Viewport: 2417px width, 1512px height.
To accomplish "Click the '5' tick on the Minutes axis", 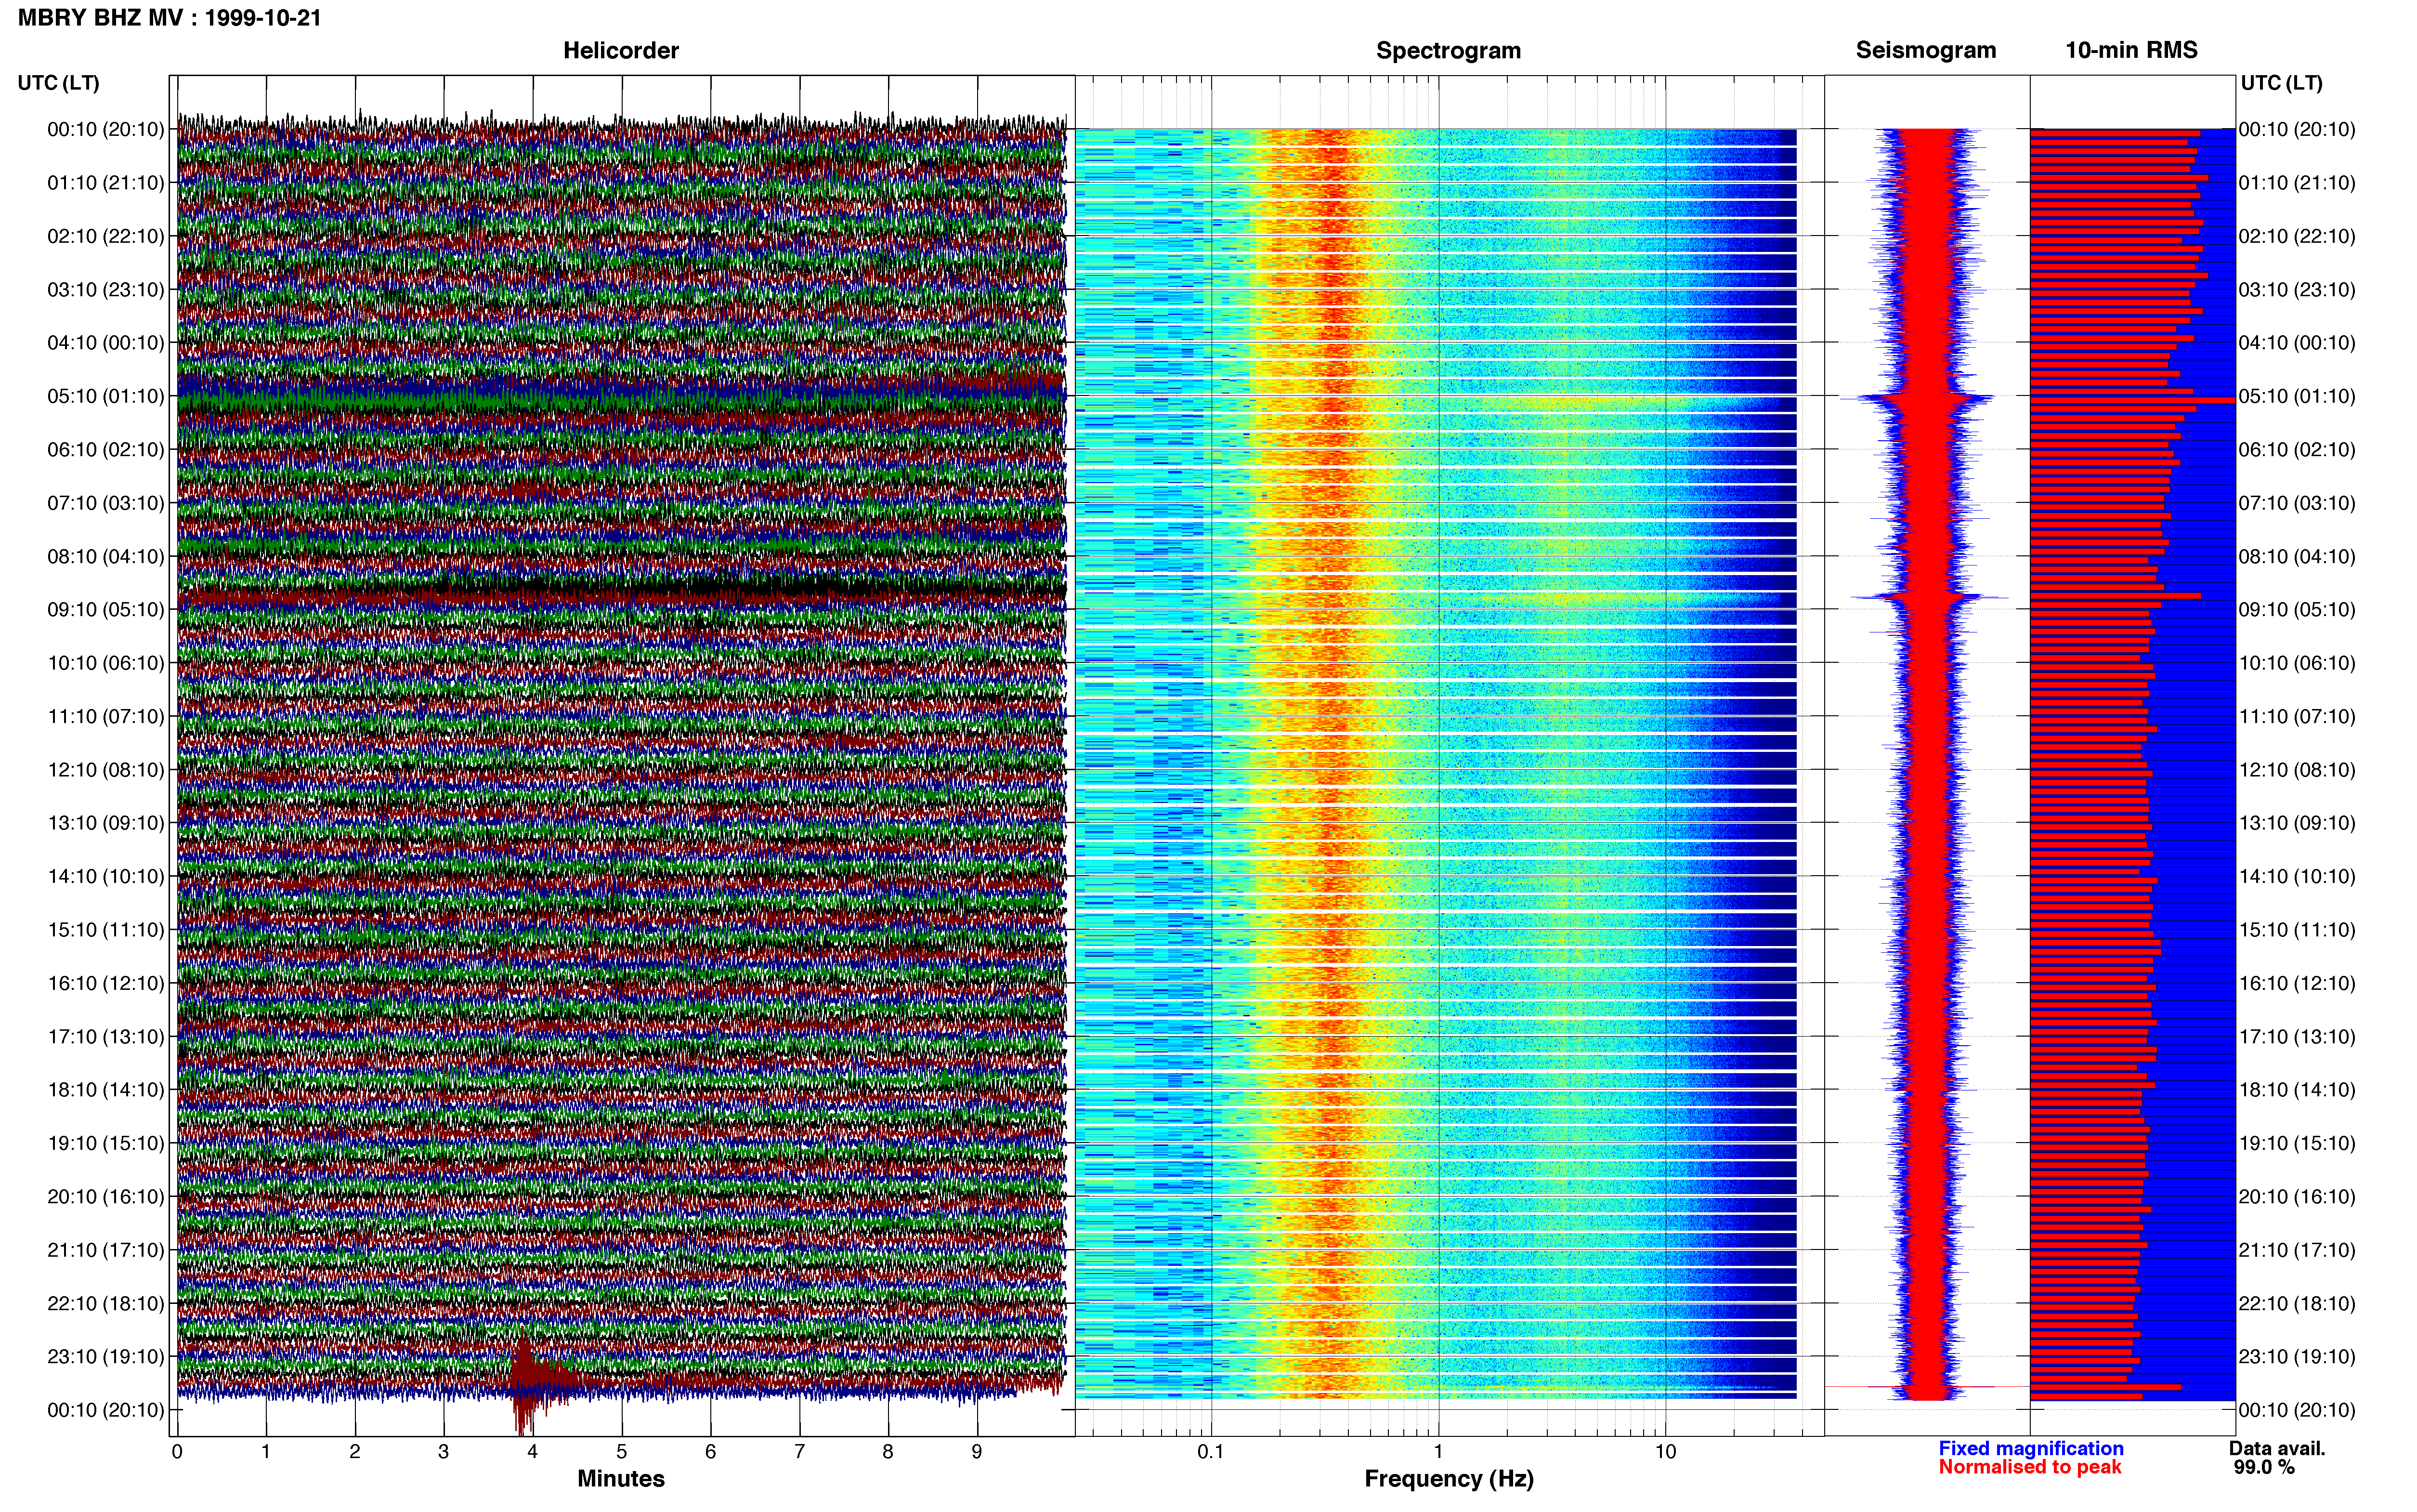I will pyautogui.click(x=622, y=1452).
